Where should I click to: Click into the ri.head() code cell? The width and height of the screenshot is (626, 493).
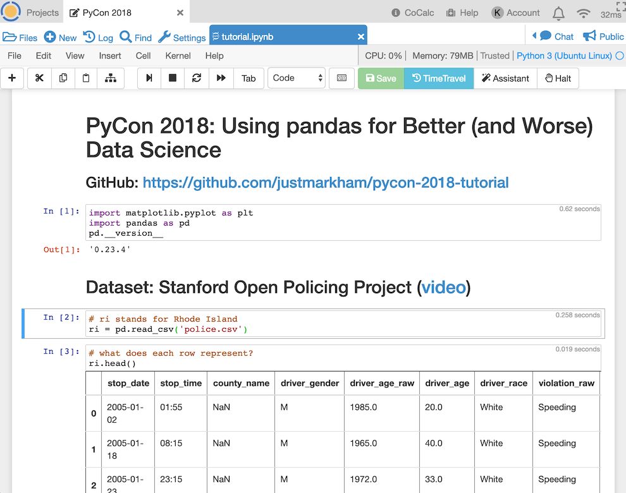(x=343, y=358)
